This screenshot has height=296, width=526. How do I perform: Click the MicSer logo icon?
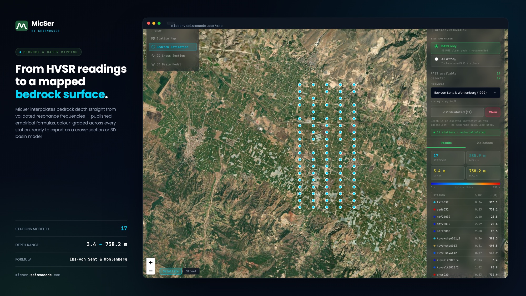22,26
